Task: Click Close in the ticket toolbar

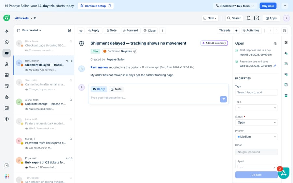Action: [150, 31]
